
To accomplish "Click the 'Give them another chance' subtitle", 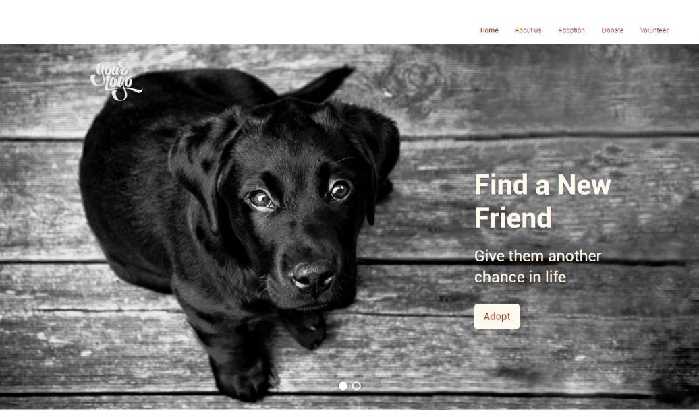I will (538, 267).
